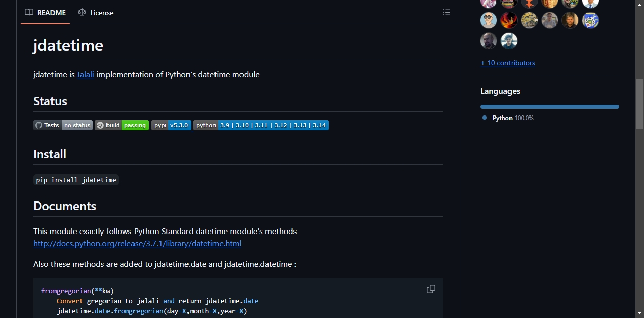Click the pypi v5.3.0 badge
The width and height of the screenshot is (644, 318).
click(171, 125)
